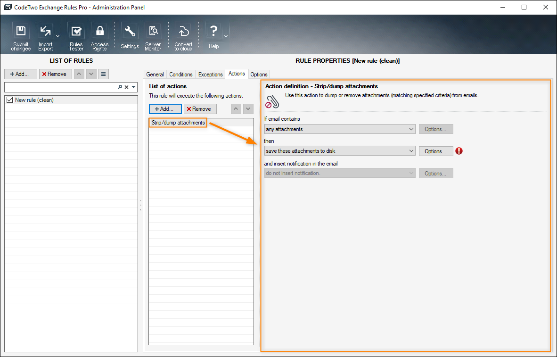Open the 'do not insert notification' dropdown
This screenshot has height=357, width=557.
(340, 173)
